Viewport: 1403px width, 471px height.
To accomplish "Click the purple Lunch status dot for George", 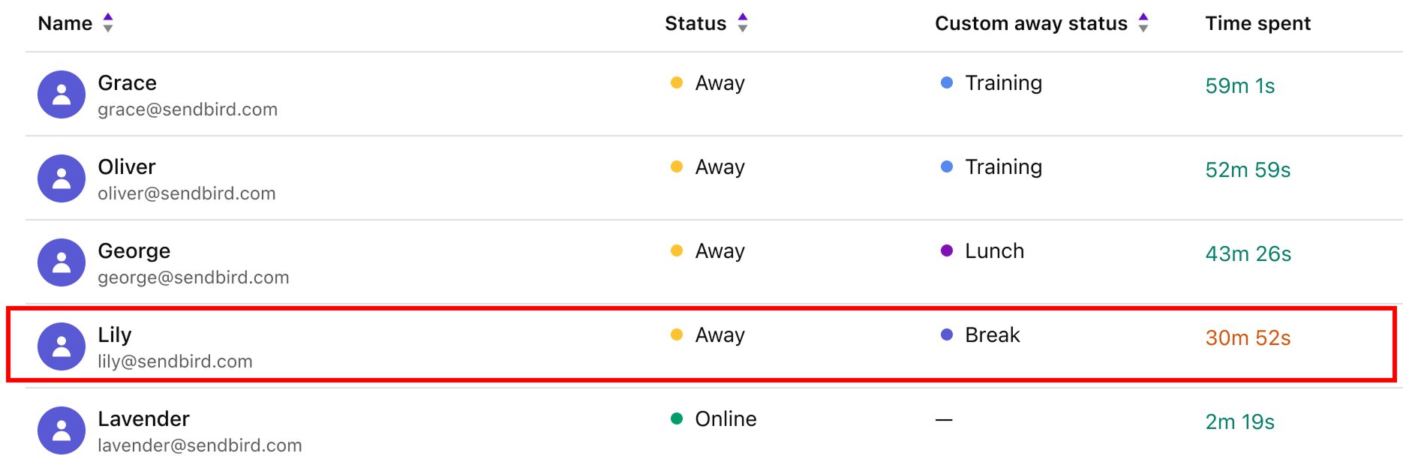I will (946, 252).
